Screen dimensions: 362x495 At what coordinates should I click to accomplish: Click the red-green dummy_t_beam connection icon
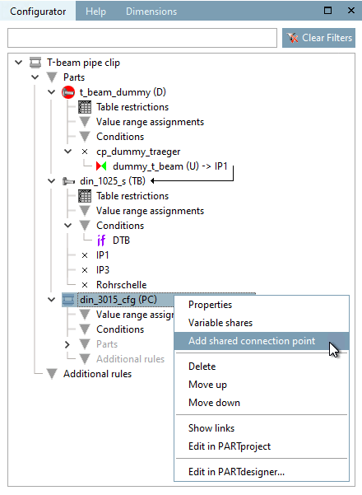coord(101,166)
